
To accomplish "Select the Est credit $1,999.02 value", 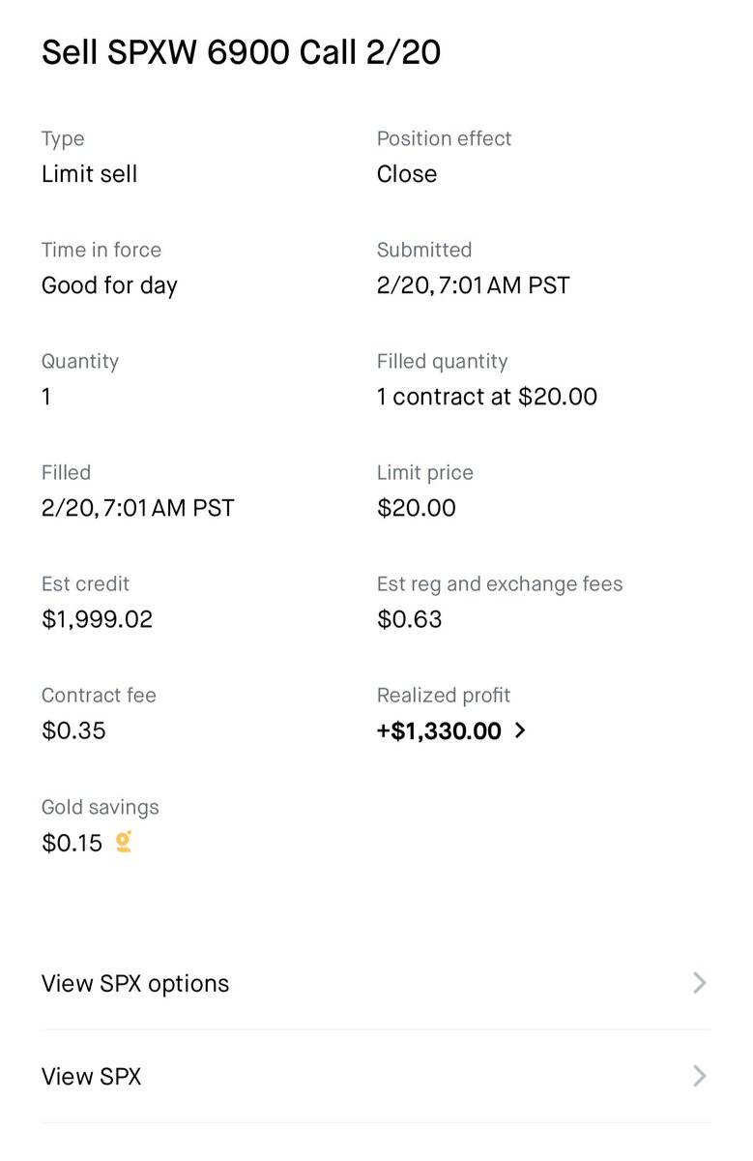I will [x=97, y=619].
